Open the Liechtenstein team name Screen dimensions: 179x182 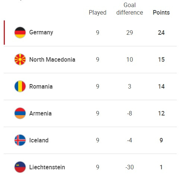47,167
